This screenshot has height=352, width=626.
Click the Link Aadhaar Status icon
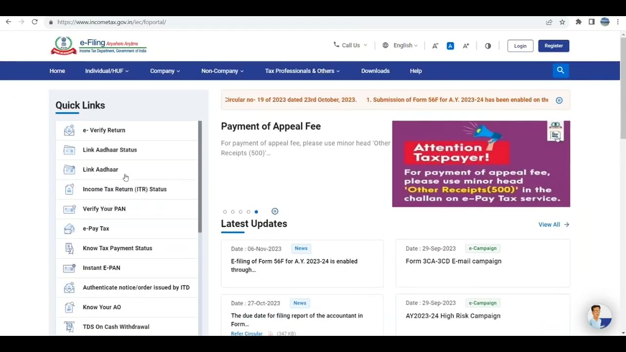click(x=69, y=150)
